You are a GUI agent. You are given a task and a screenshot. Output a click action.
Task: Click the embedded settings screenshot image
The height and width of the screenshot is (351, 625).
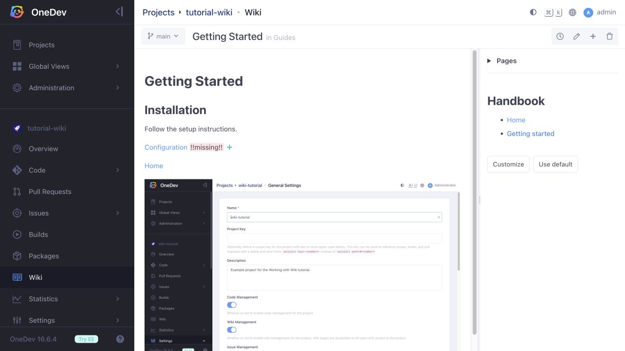pos(302,265)
